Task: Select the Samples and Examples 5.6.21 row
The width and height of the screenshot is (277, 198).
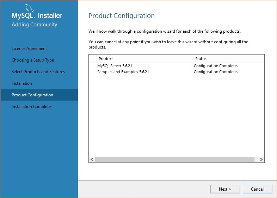Action: coord(177,72)
